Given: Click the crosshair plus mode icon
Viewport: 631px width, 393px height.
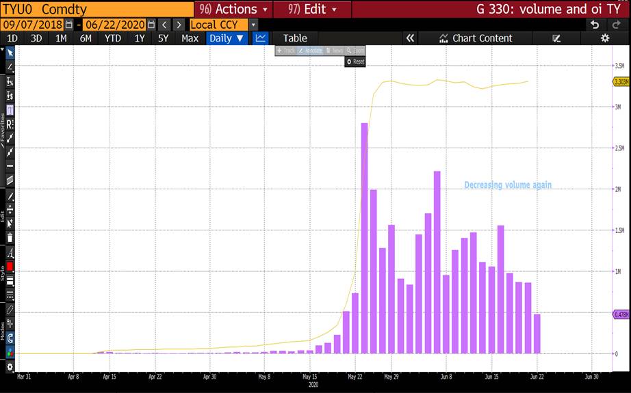Looking at the screenshot, I should 10,323.
